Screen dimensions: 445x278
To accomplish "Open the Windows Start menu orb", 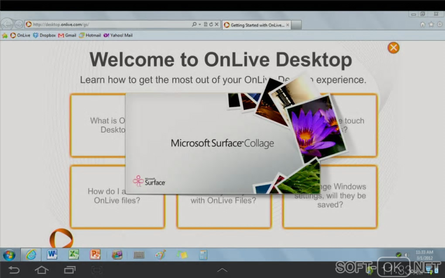I will click(x=9, y=255).
